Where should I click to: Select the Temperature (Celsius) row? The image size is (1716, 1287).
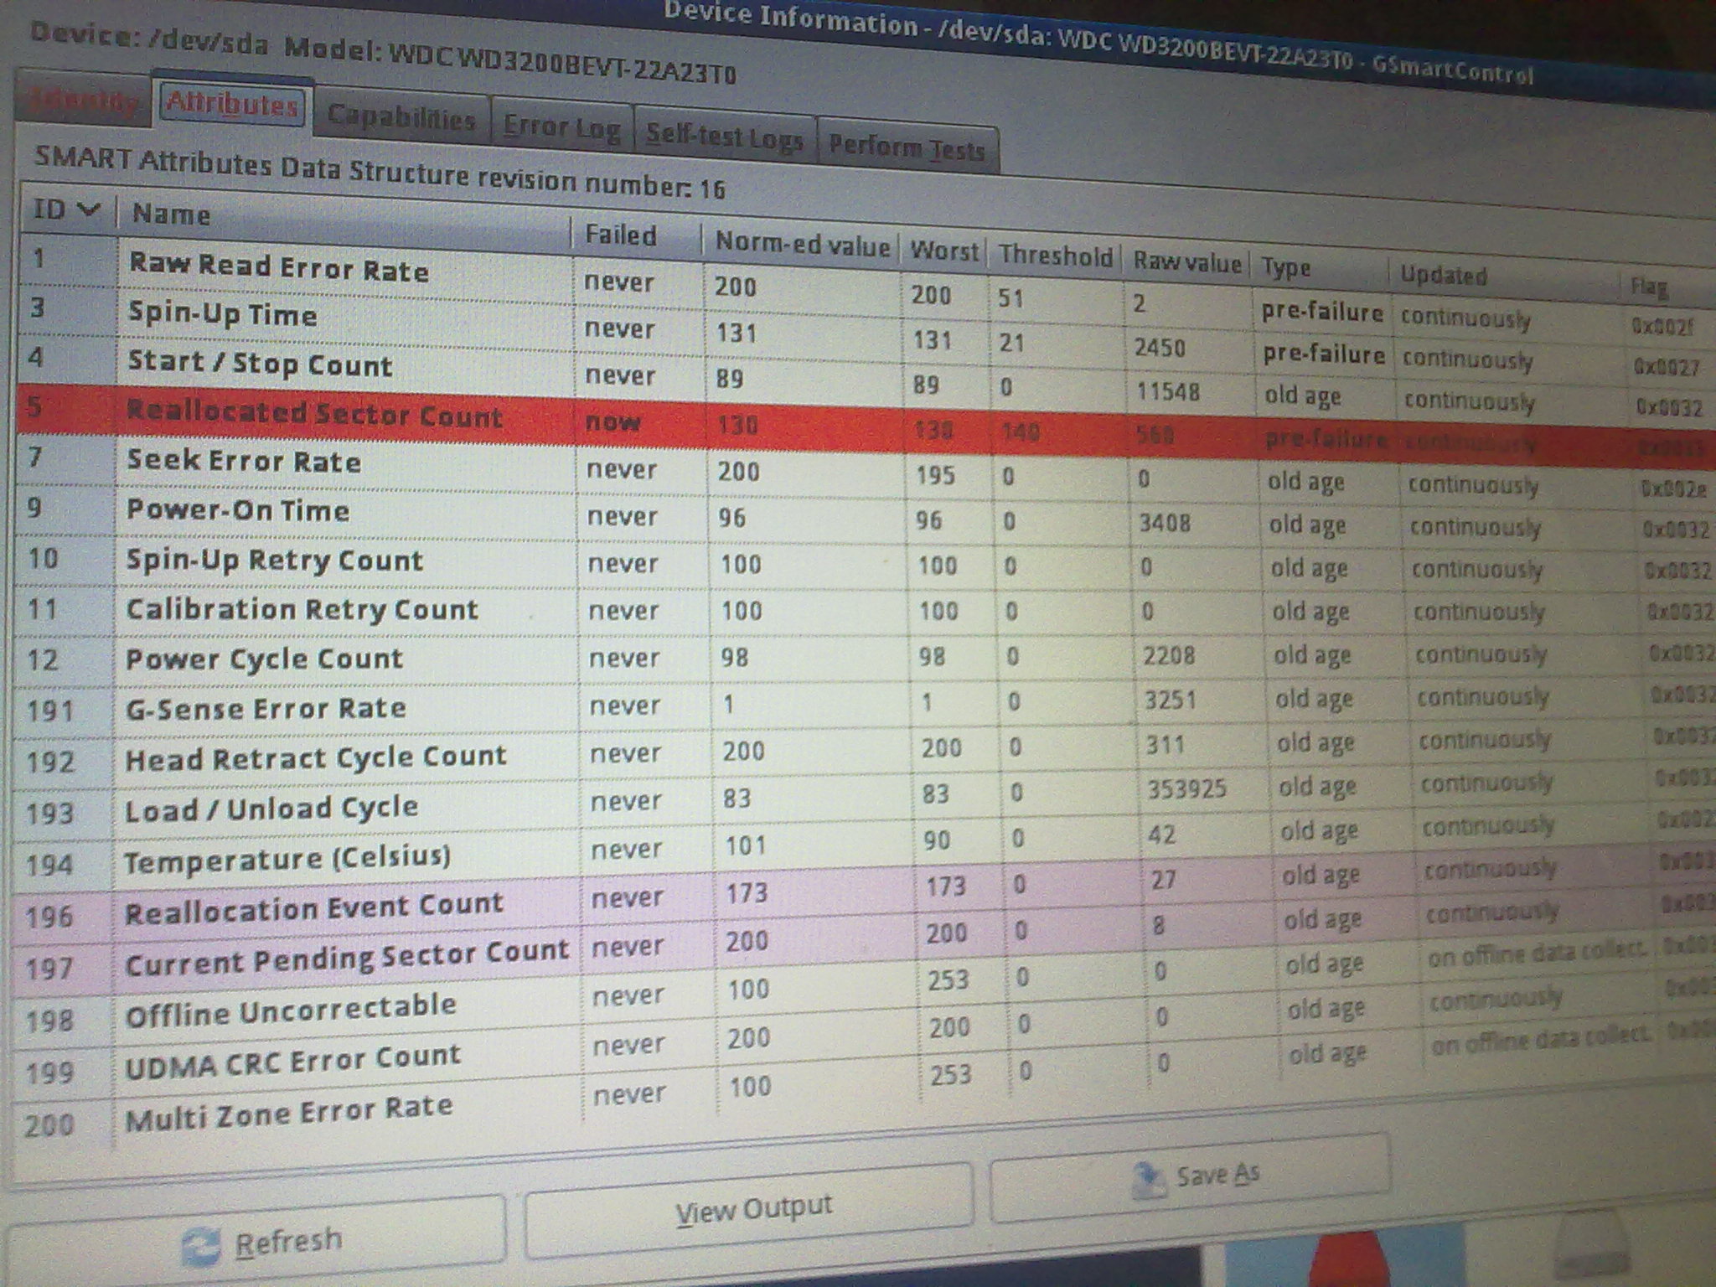pyautogui.click(x=287, y=860)
